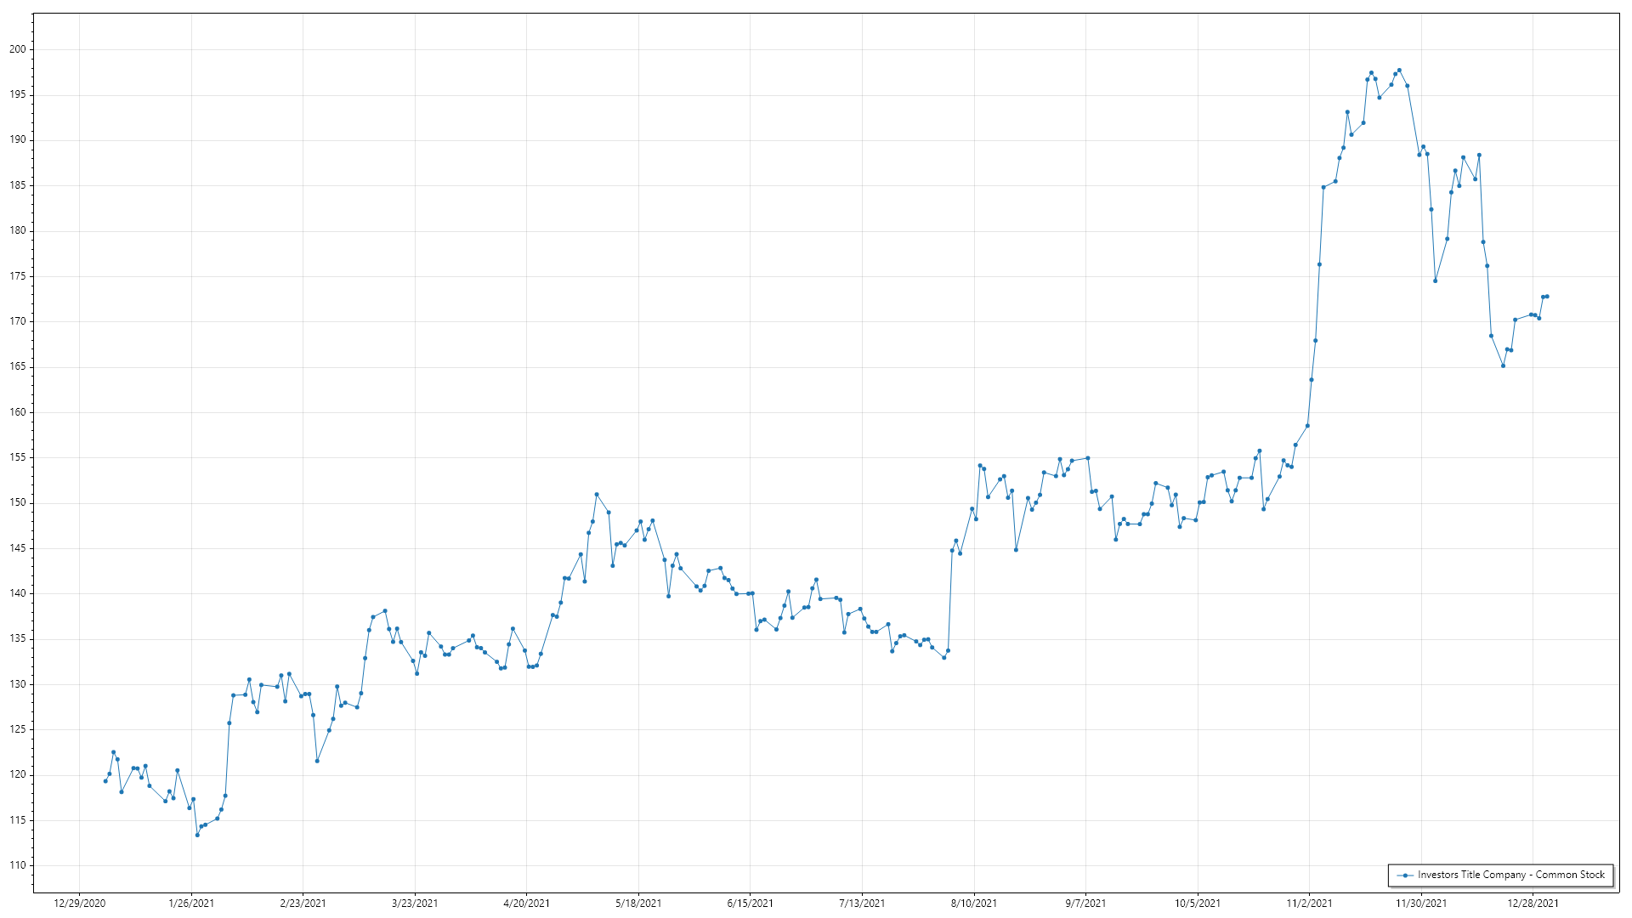Image resolution: width=1632 pixels, height=918 pixels.
Task: Click the 155 y-axis value label
Action: pyautogui.click(x=18, y=457)
